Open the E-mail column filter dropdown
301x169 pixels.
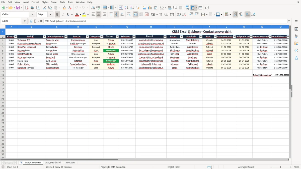165,37
